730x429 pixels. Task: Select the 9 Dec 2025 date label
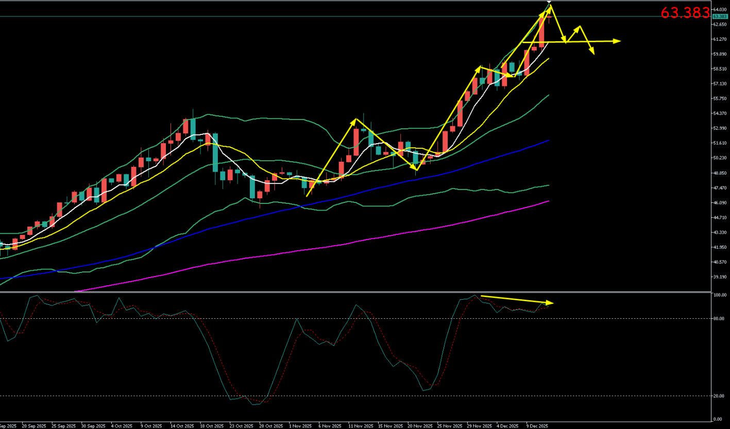pyautogui.click(x=537, y=426)
